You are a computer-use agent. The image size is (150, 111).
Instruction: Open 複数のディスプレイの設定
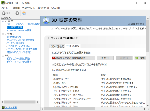[x=19, y=52]
